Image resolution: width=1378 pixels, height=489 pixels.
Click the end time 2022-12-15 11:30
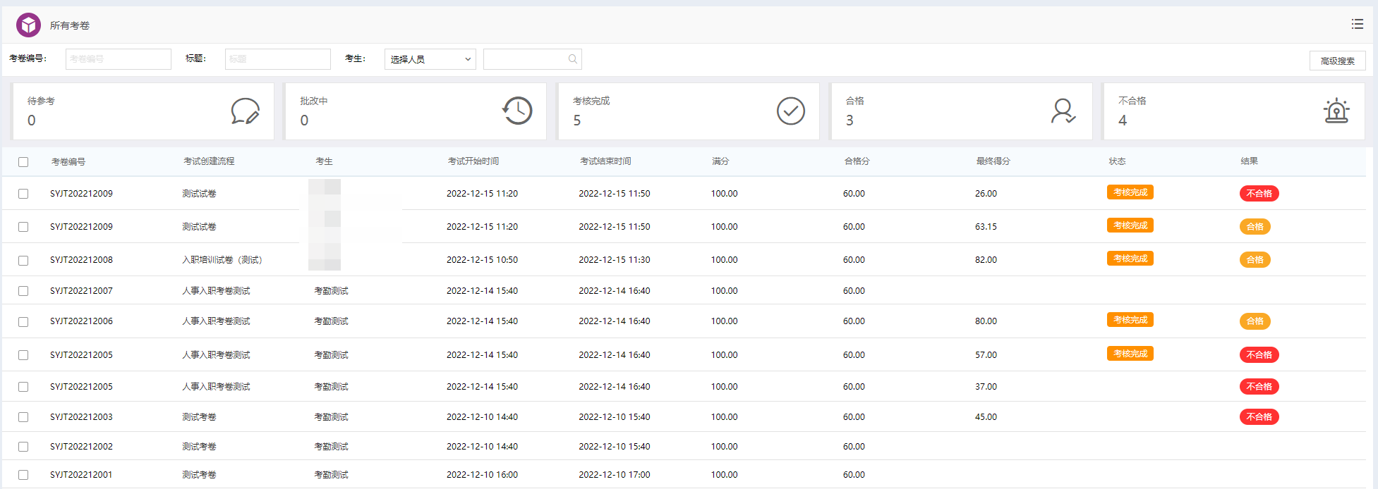point(615,260)
